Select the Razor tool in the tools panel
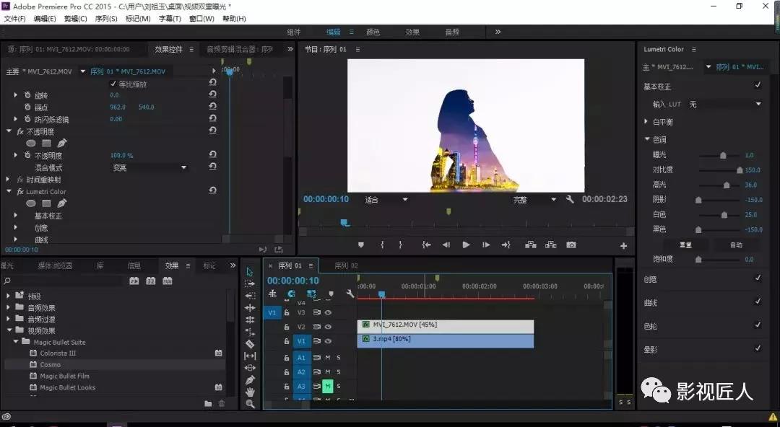 pos(250,344)
